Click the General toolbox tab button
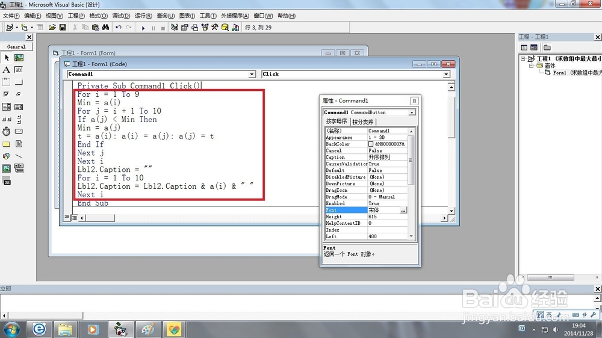602x338 pixels. click(16, 47)
